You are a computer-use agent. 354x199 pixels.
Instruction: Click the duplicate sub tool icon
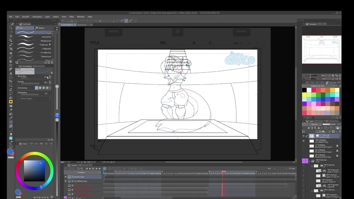(49, 62)
